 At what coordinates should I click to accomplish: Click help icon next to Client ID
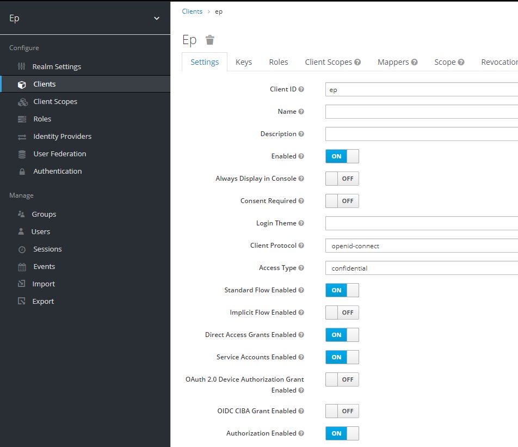[301, 89]
